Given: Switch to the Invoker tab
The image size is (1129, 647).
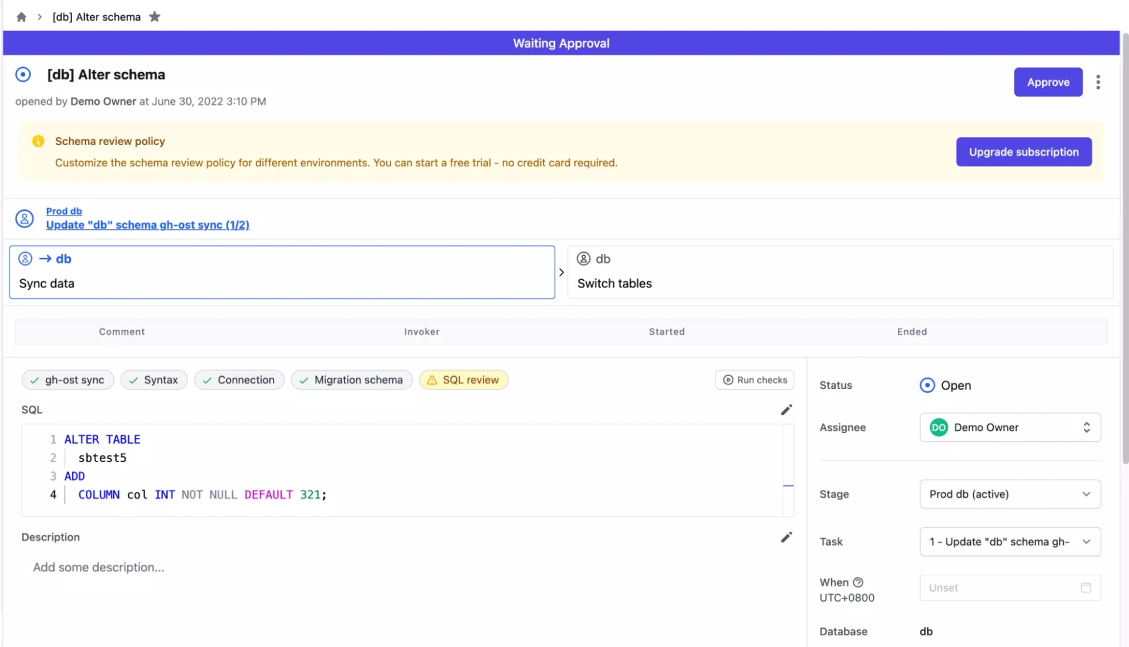Looking at the screenshot, I should pos(422,331).
